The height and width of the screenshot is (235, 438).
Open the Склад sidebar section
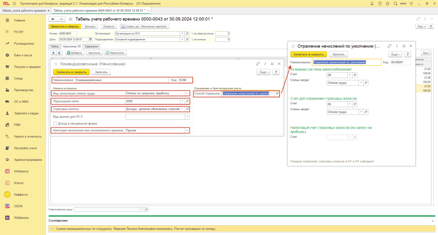[18, 79]
